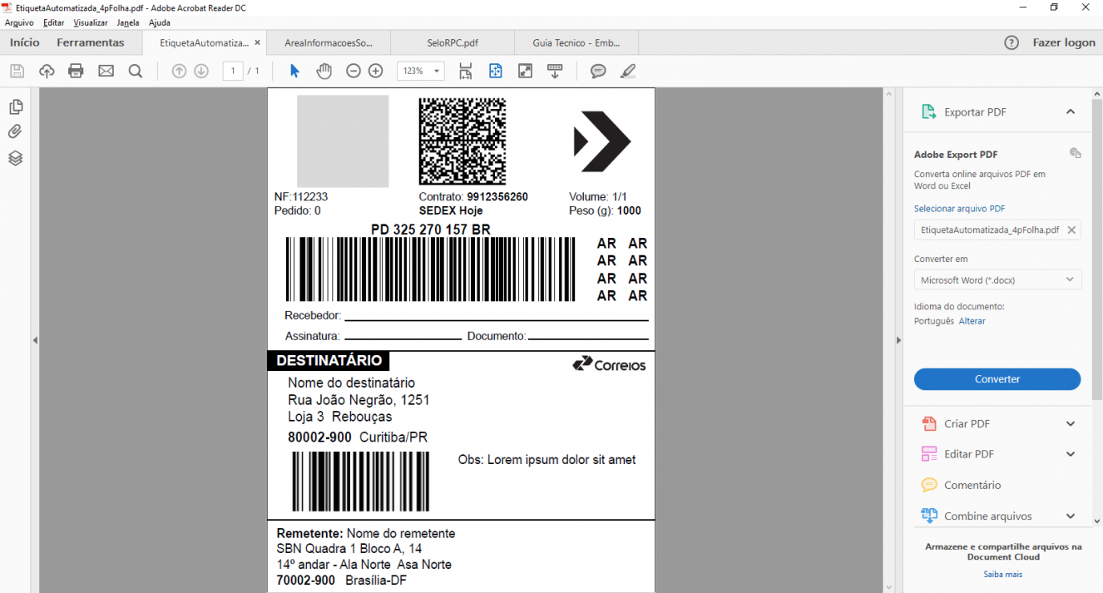1103x593 pixels.
Task: Activate the hand pan tool
Action: coord(324,72)
